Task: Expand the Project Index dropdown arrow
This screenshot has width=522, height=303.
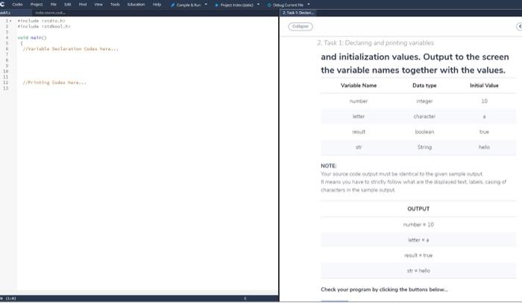Action: coord(258,4)
